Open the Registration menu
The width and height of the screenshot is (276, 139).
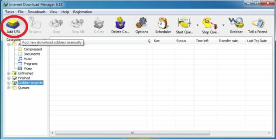(x=82, y=12)
